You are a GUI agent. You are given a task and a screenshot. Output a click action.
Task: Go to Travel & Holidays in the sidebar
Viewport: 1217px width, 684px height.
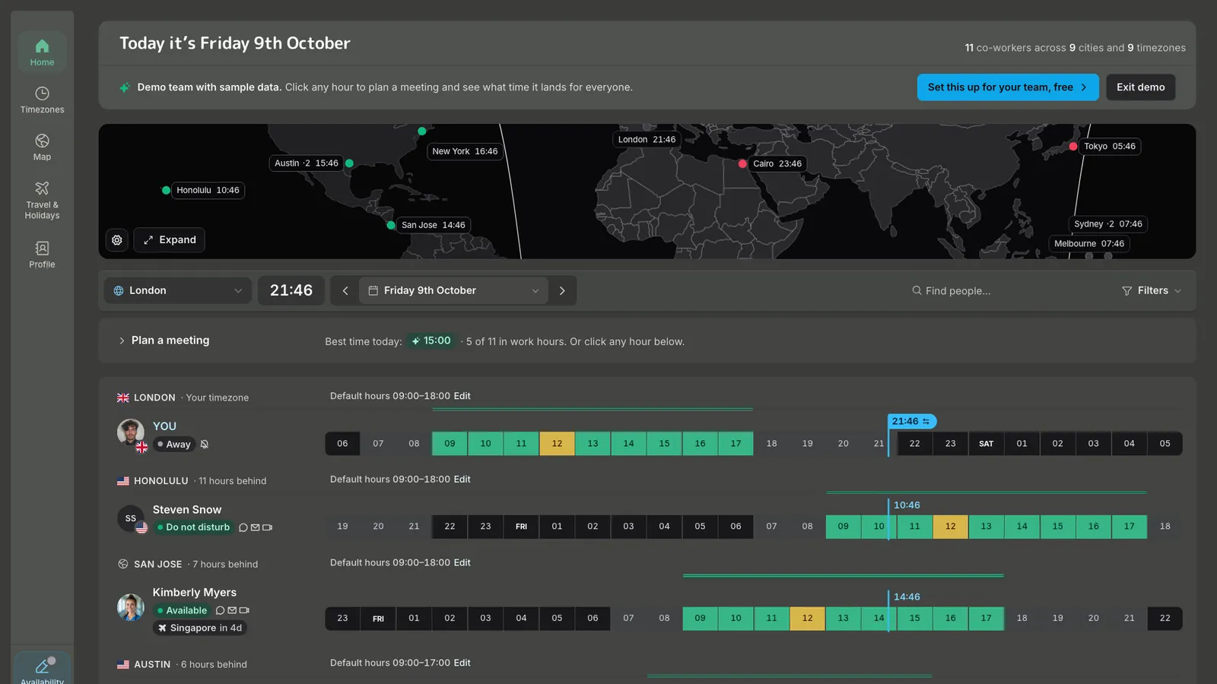[42, 200]
